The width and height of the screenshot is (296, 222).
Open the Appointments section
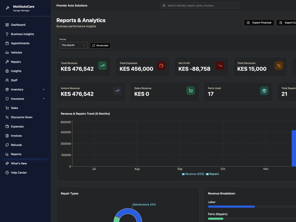pyautogui.click(x=25, y=43)
